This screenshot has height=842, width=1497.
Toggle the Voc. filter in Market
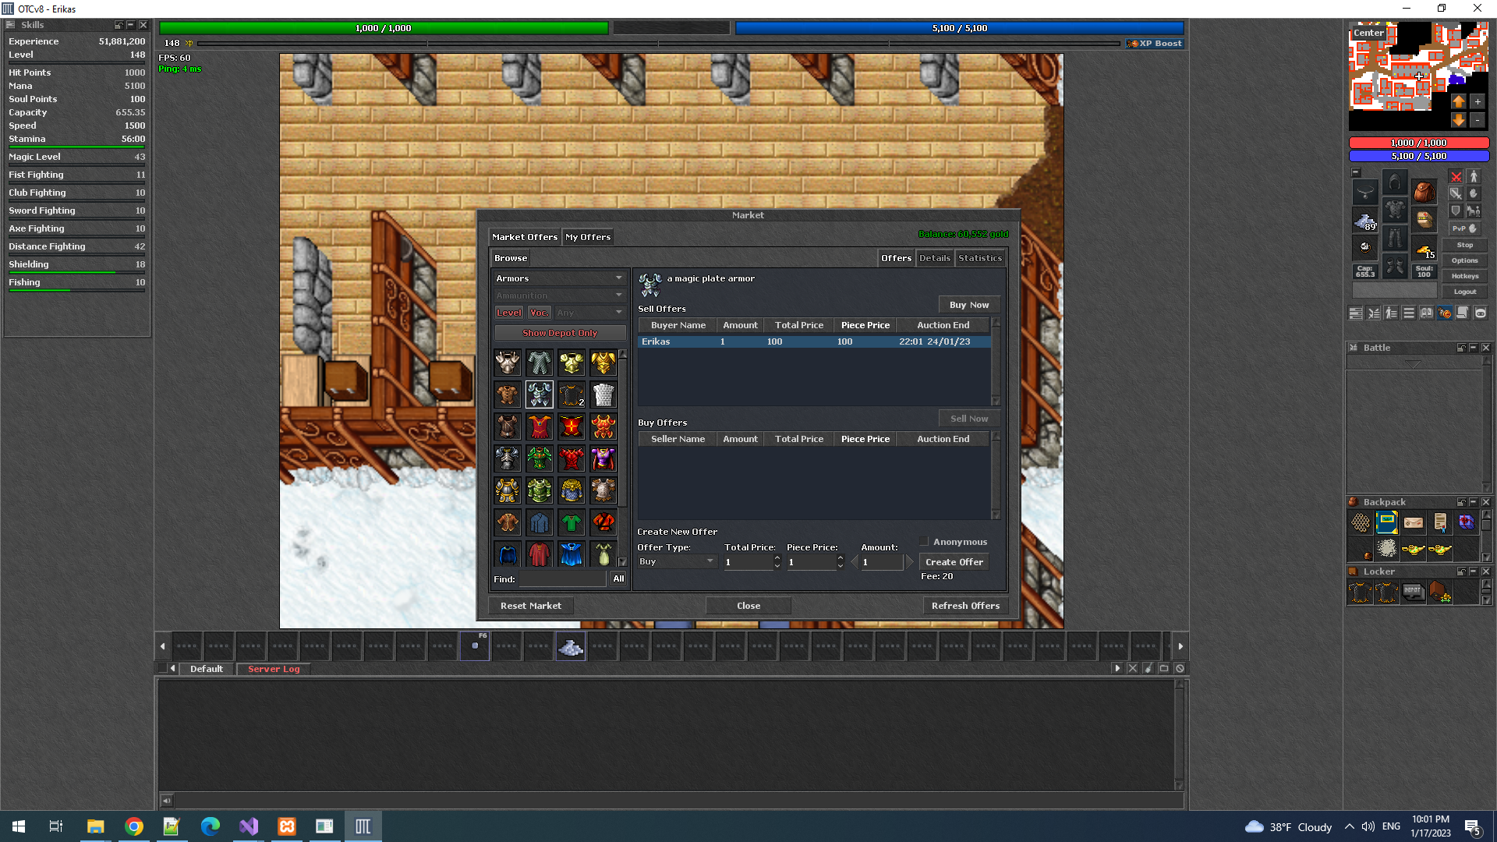[539, 313]
